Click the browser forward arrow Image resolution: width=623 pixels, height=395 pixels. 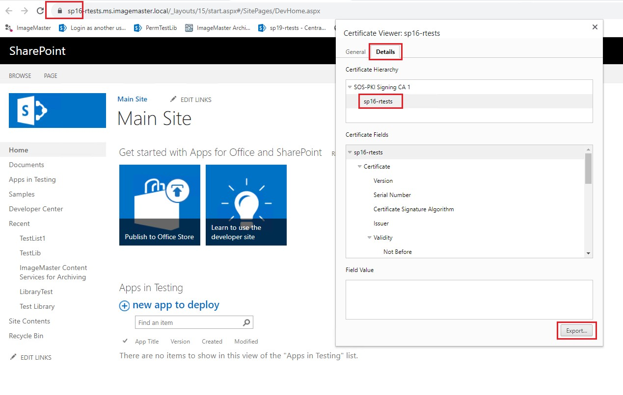coord(25,10)
